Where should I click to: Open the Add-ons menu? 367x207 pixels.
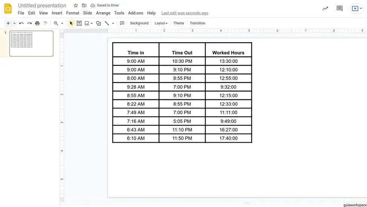136,13
